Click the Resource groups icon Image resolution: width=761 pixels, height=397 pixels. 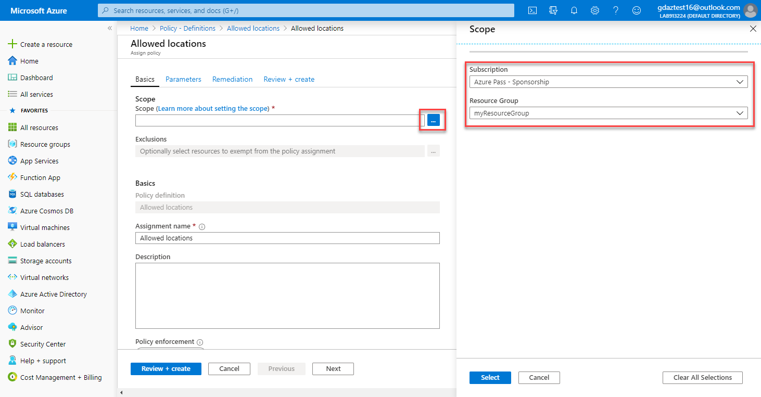tap(12, 144)
